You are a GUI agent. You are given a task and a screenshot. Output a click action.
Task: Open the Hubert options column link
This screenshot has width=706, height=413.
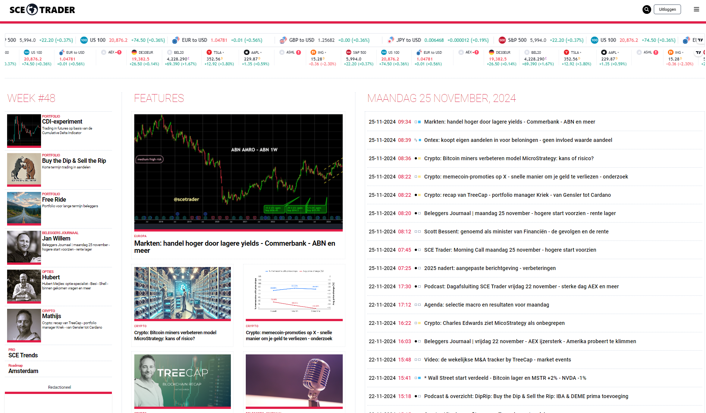coord(51,277)
